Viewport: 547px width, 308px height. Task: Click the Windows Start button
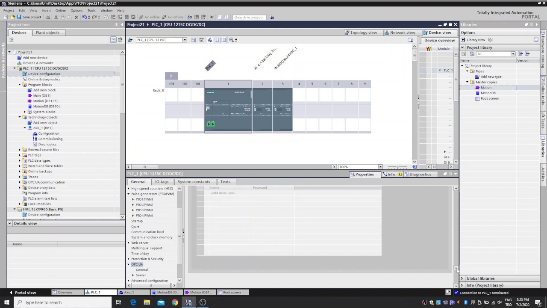pyautogui.click(x=6, y=302)
